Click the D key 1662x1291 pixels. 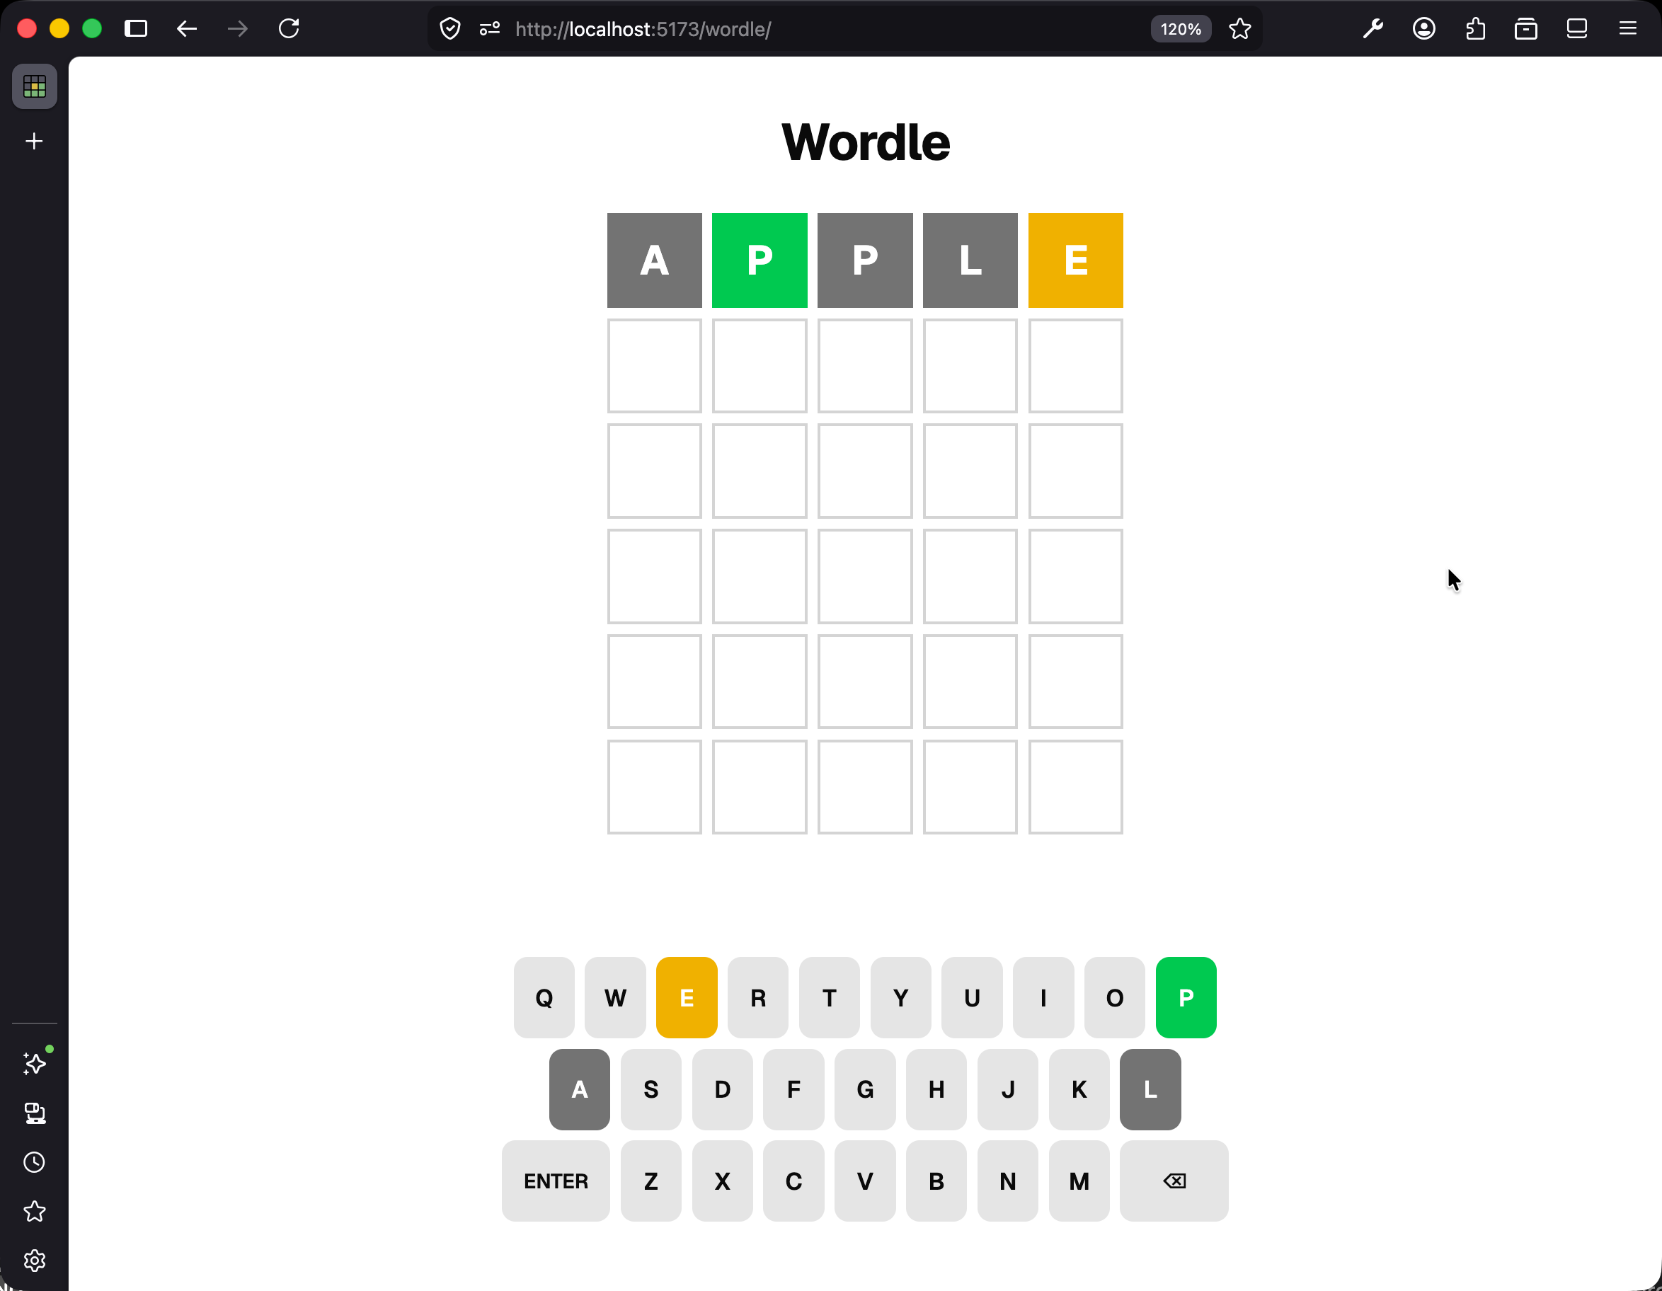click(x=722, y=1089)
